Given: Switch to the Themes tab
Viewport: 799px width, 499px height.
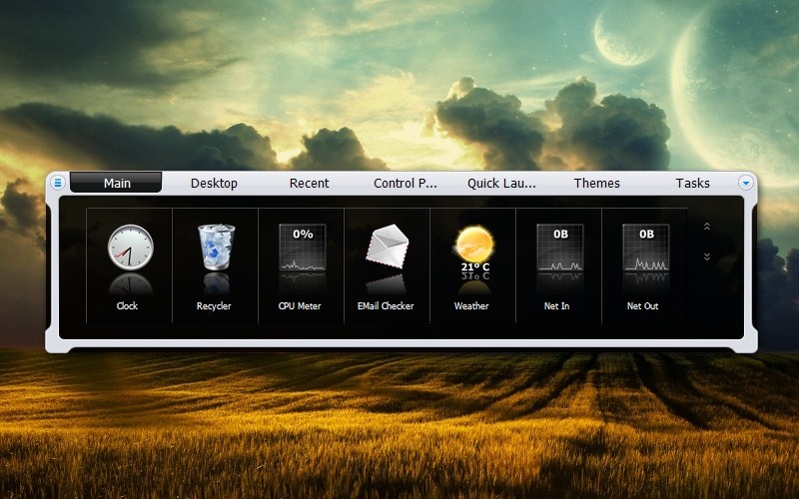Looking at the screenshot, I should 596,183.
